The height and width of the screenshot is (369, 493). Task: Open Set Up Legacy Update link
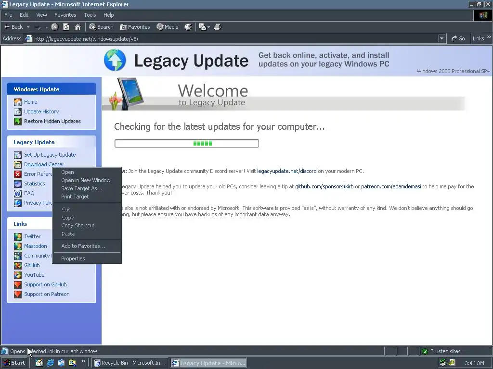pos(50,155)
